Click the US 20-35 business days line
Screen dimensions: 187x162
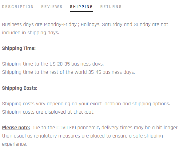point(53,64)
